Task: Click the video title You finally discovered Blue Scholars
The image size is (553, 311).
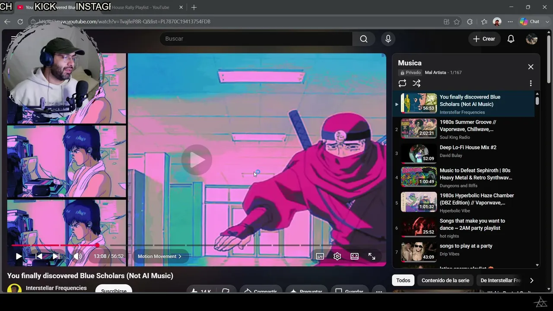Action: (90, 276)
